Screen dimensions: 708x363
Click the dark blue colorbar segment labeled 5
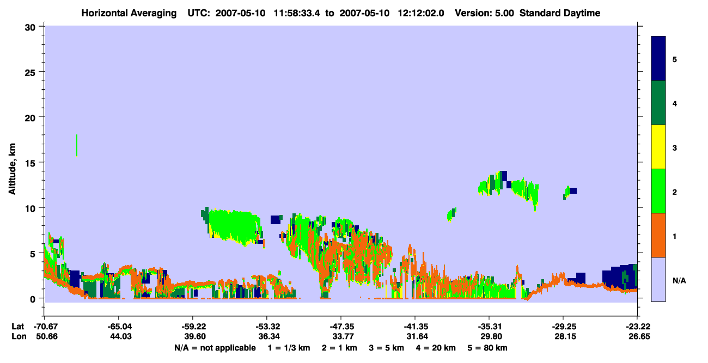coord(658,59)
